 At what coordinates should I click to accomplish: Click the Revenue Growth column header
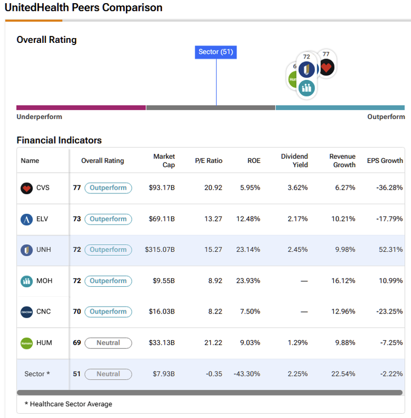[x=342, y=161]
